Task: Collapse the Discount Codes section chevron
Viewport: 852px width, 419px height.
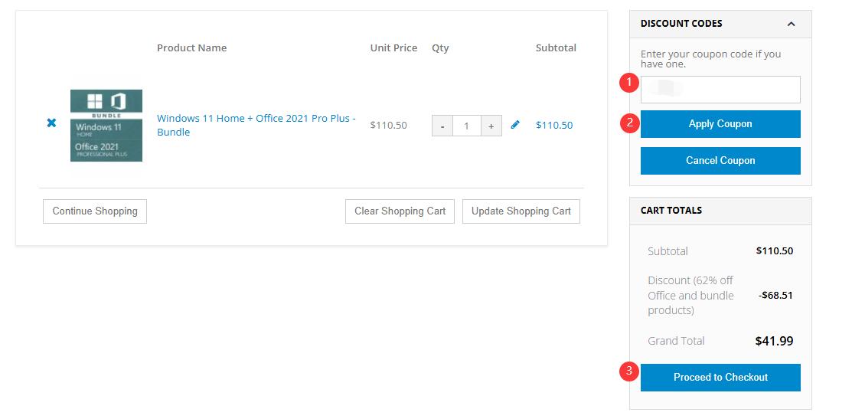Action: point(792,24)
